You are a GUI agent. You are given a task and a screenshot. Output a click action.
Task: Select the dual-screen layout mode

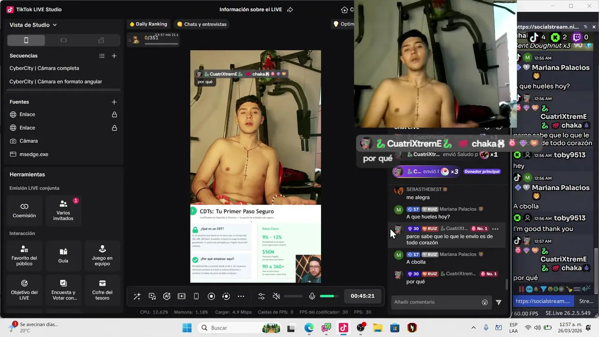pyautogui.click(x=101, y=40)
